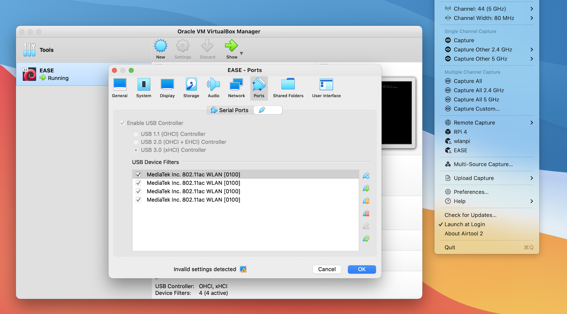Move selected USB filter down
The width and height of the screenshot is (567, 314).
[366, 238]
